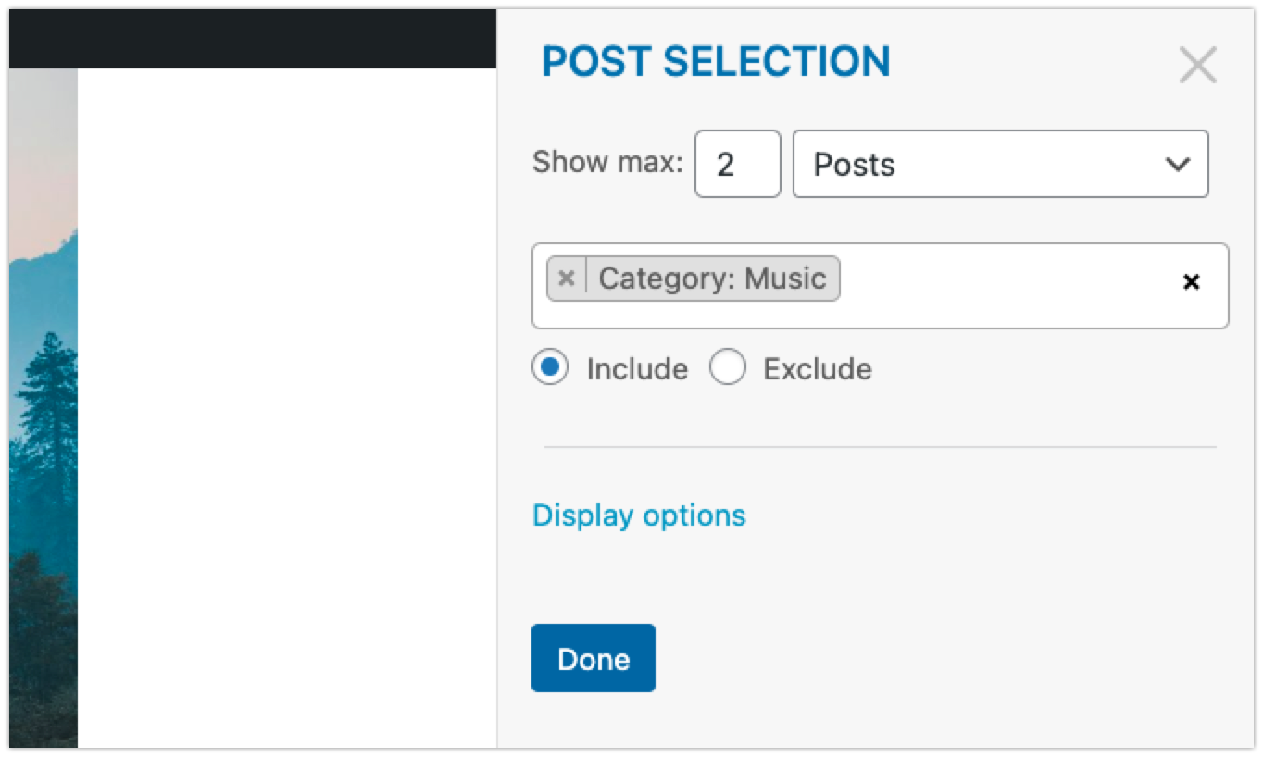Click the Include label text
This screenshot has height=757, width=1263.
(x=637, y=369)
